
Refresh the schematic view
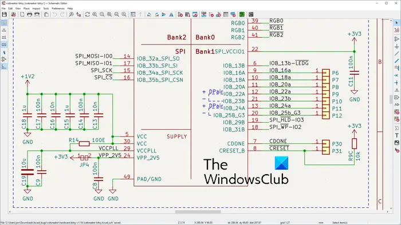pos(88,14)
